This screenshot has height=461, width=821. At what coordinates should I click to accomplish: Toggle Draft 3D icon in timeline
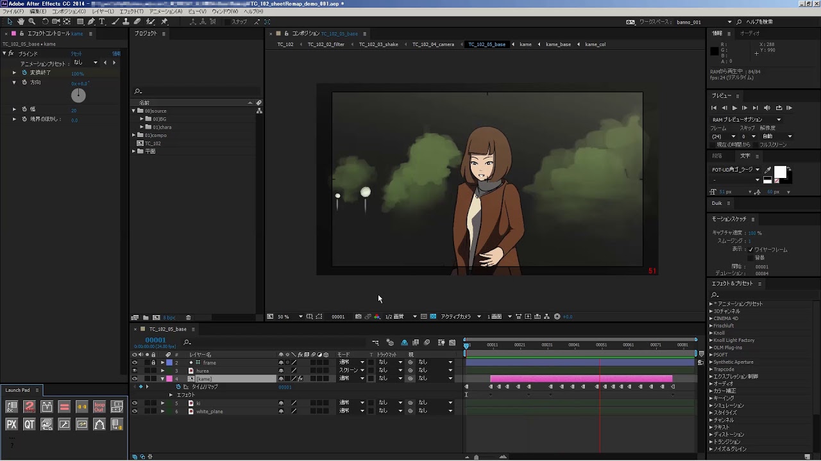[390, 343]
